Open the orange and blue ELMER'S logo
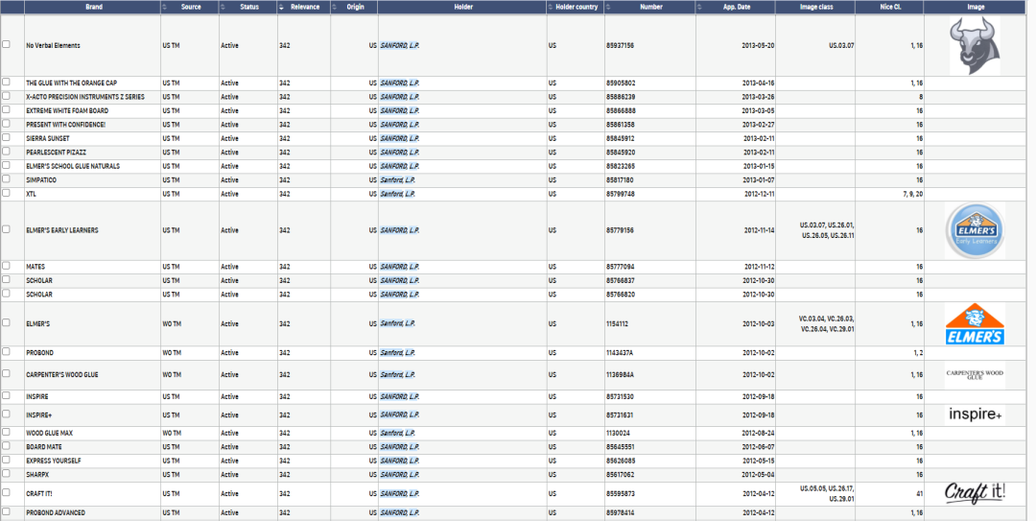 point(976,324)
